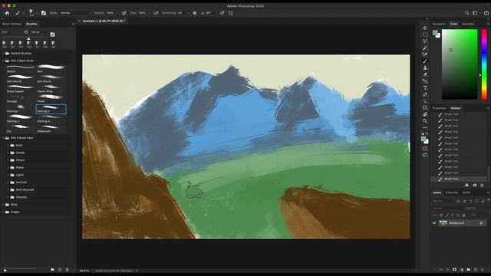Toggle pressure for brush size

tap(222, 13)
